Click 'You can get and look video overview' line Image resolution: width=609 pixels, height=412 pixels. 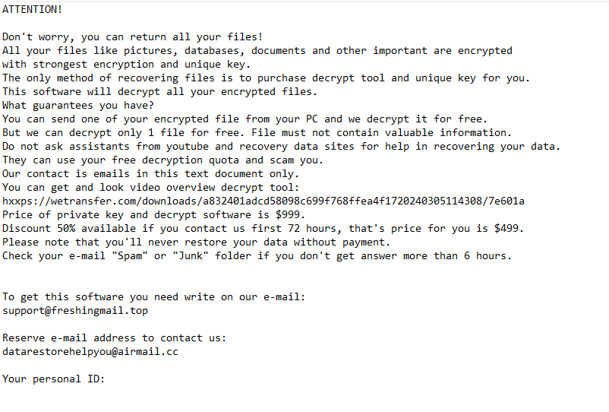[150, 188]
